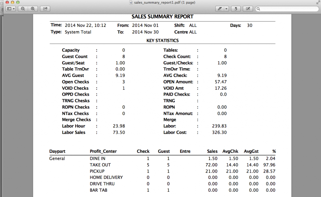This screenshot has height=197, width=321.
Task: Zoom out of the document
Action: point(23,8)
